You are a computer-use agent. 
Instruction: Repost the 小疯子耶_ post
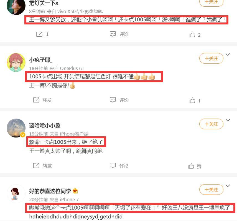[x=42, y=100]
